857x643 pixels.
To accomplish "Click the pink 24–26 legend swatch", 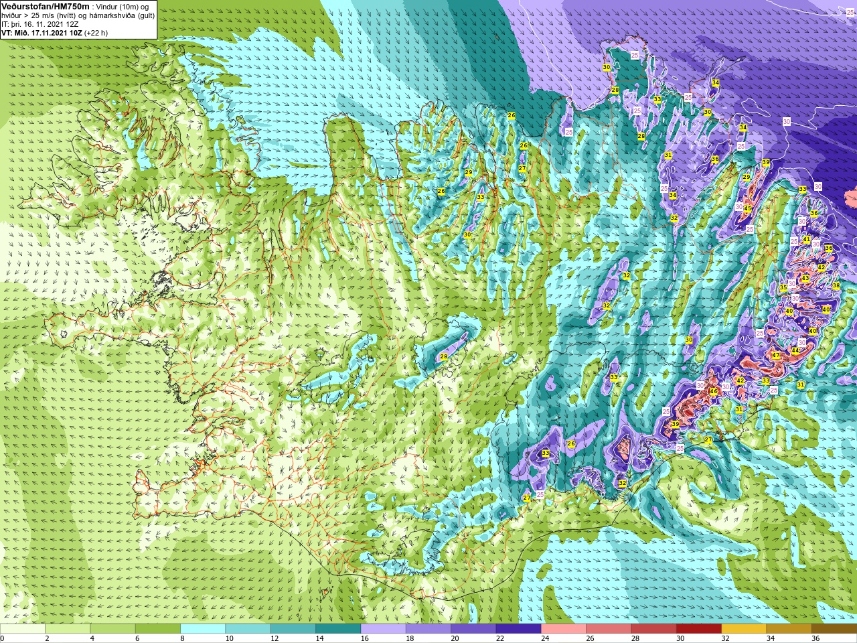I will pyautogui.click(x=564, y=629).
